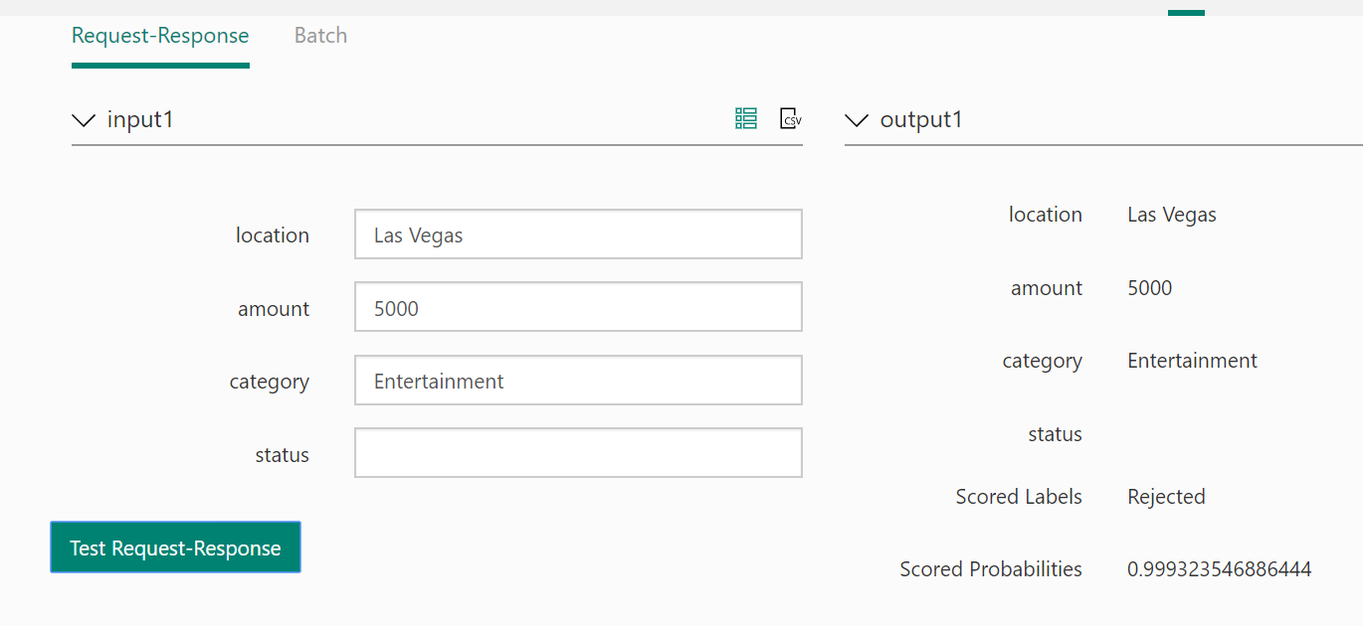Click the status label beside the empty input
The height and width of the screenshot is (626, 1363).
(282, 455)
